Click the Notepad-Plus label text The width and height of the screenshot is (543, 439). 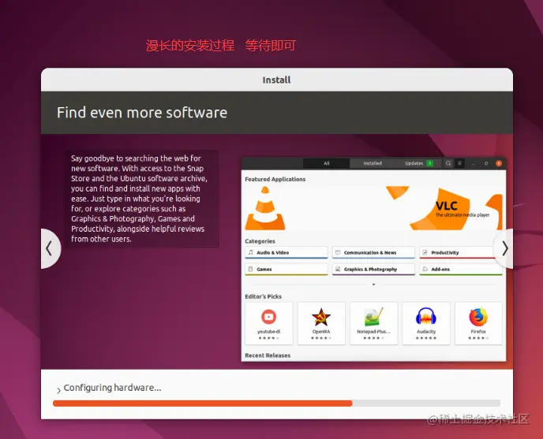pyautogui.click(x=373, y=331)
